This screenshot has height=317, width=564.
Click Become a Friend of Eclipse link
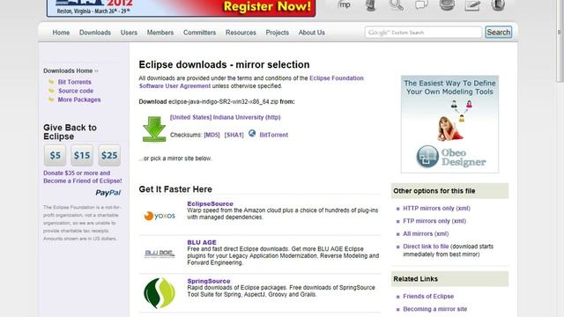coord(82,177)
